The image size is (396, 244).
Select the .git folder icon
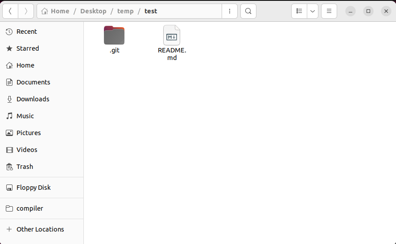coord(114,35)
